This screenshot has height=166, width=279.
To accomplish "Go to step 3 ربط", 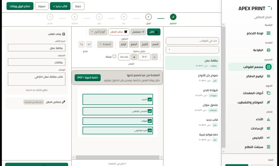I will click(x=124, y=17).
